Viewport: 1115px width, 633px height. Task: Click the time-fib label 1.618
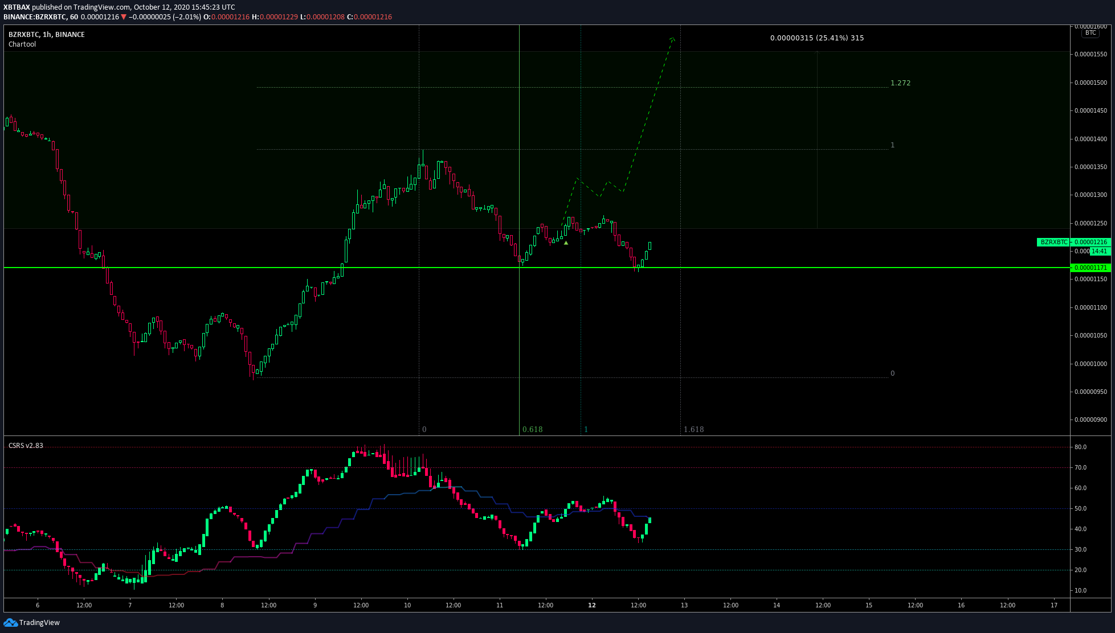(x=693, y=429)
